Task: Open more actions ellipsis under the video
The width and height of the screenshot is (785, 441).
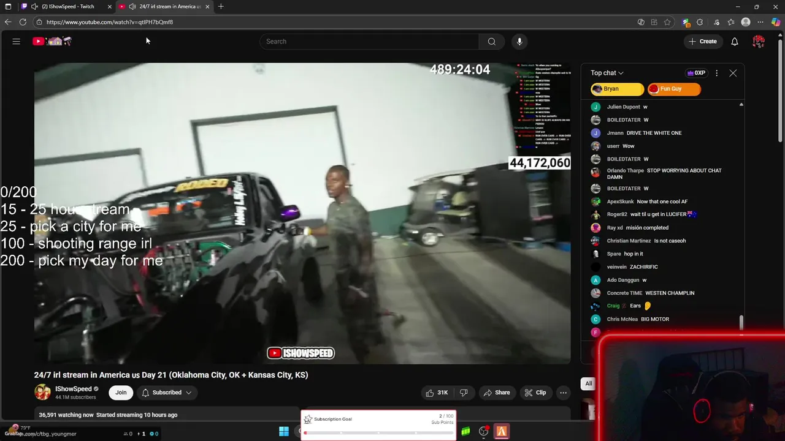Action: [x=563, y=393]
